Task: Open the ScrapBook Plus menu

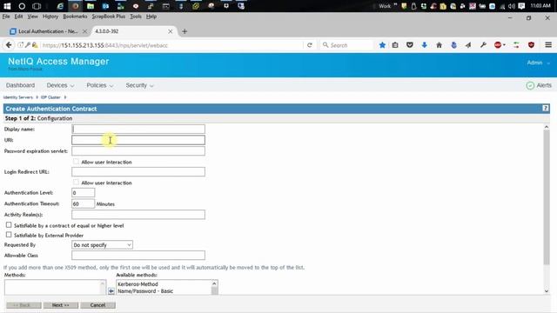Action: 108,17
